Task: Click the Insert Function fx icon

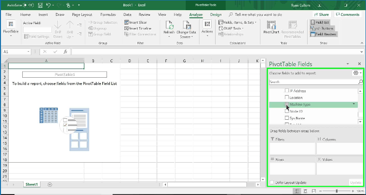Action: (x=66, y=52)
